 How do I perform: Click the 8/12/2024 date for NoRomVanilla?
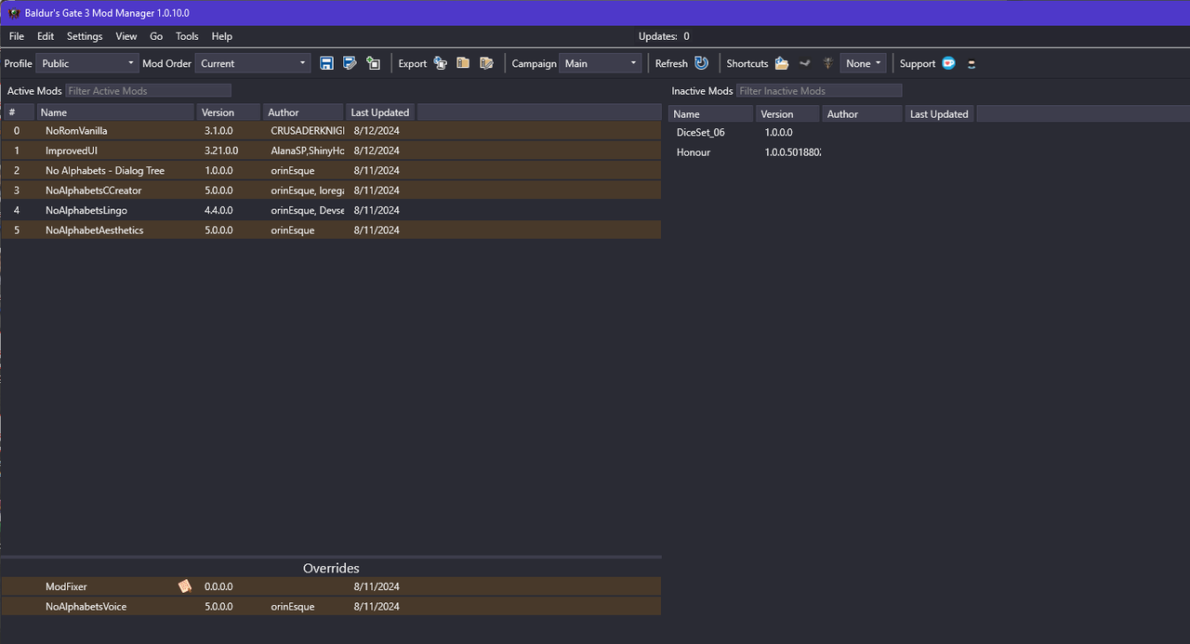377,131
